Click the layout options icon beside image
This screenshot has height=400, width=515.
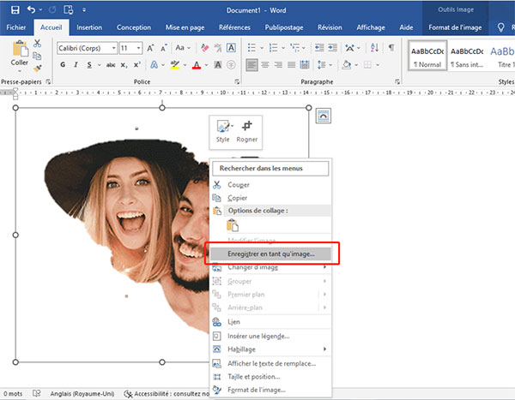pos(324,116)
